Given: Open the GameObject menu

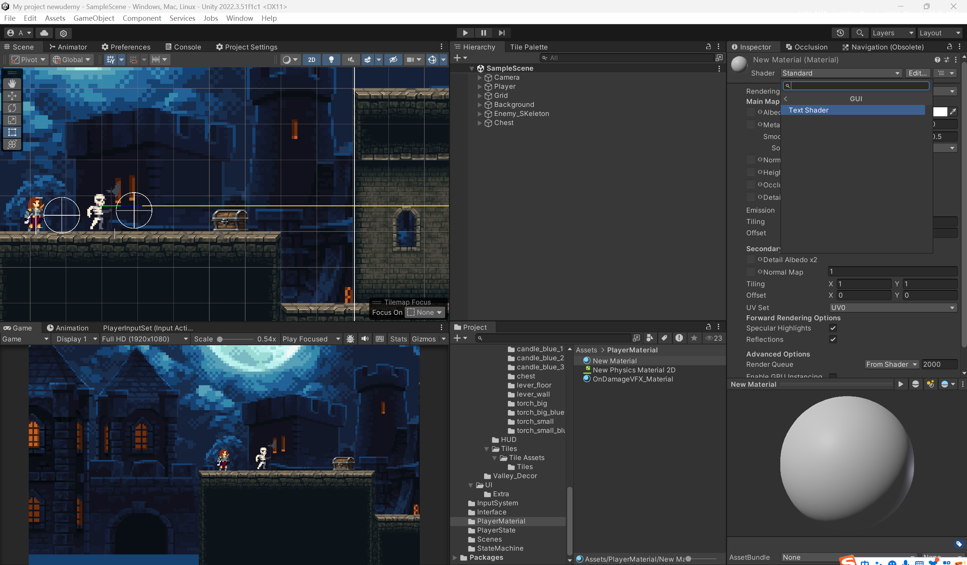Looking at the screenshot, I should coord(94,18).
